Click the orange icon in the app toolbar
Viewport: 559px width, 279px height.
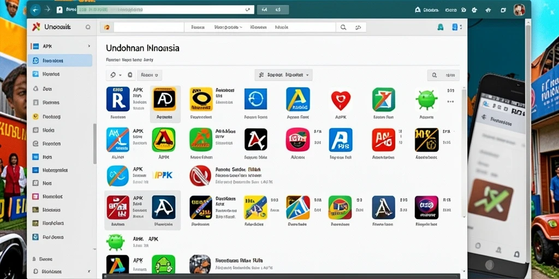point(106,27)
